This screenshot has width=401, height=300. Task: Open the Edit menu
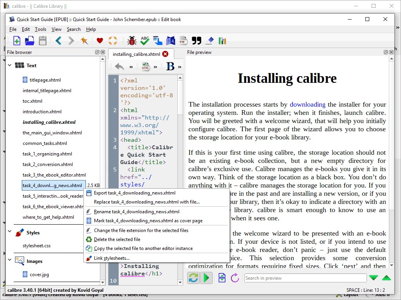click(x=26, y=29)
